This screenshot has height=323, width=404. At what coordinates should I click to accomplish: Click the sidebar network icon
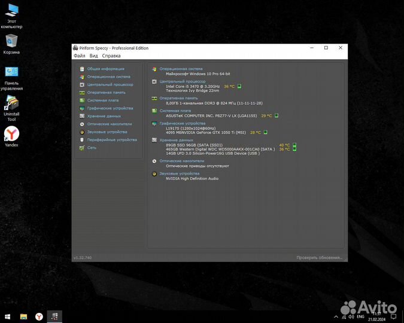[82, 148]
